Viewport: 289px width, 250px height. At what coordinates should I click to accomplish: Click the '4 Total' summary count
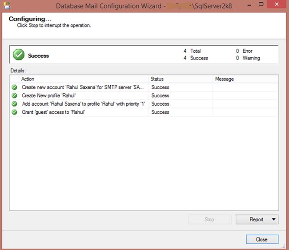[x=192, y=51]
